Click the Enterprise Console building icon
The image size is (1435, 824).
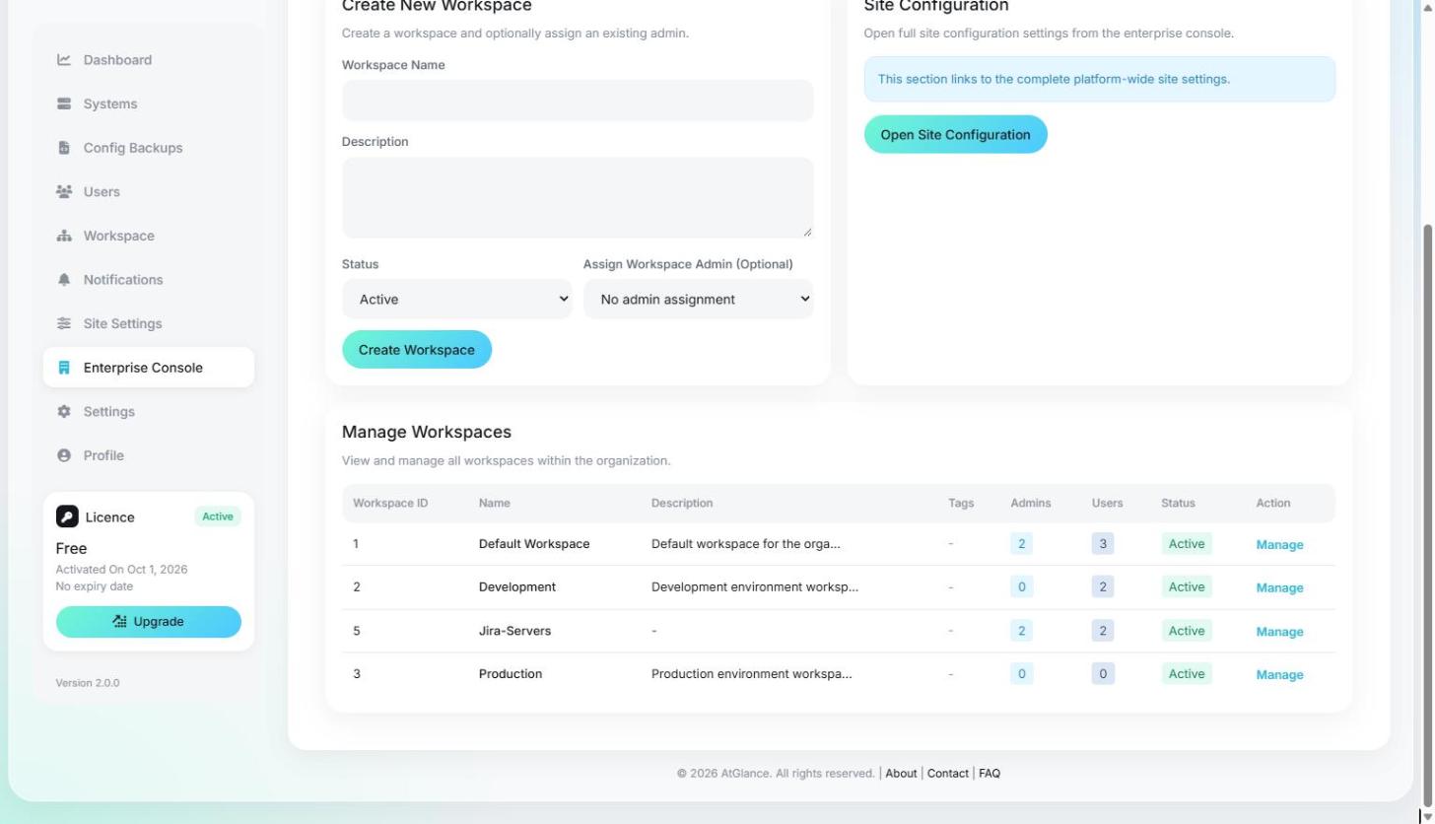click(64, 368)
